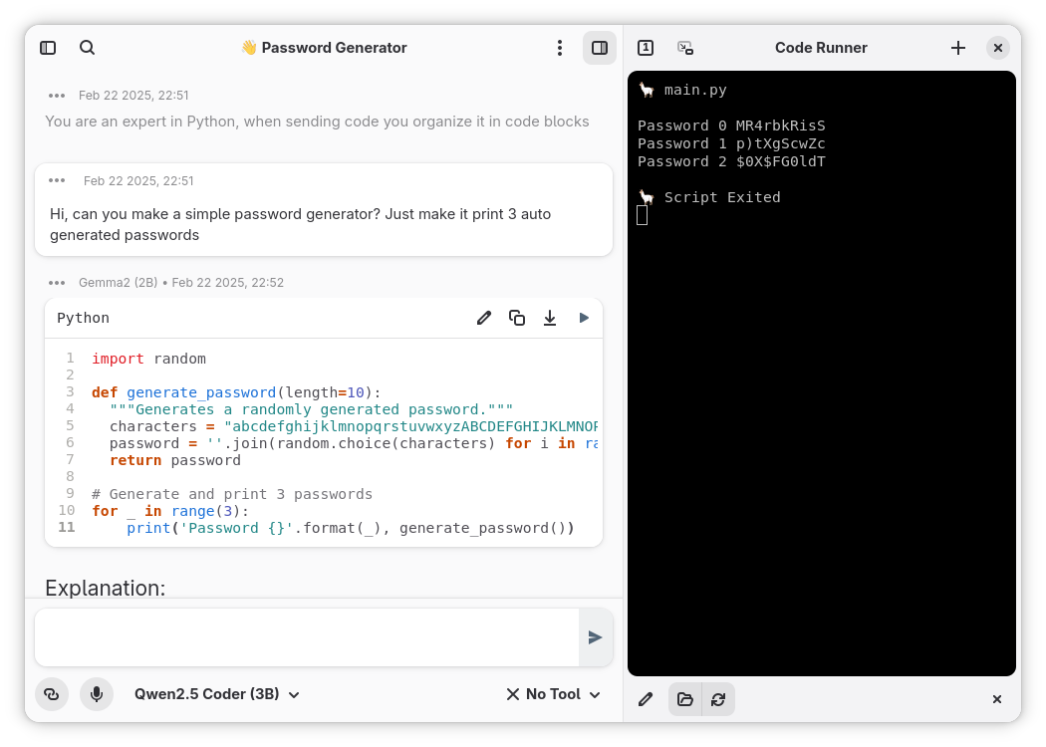Image resolution: width=1046 pixels, height=747 pixels.
Task: Click the 'Script Exited' terminal line
Action: click(722, 197)
